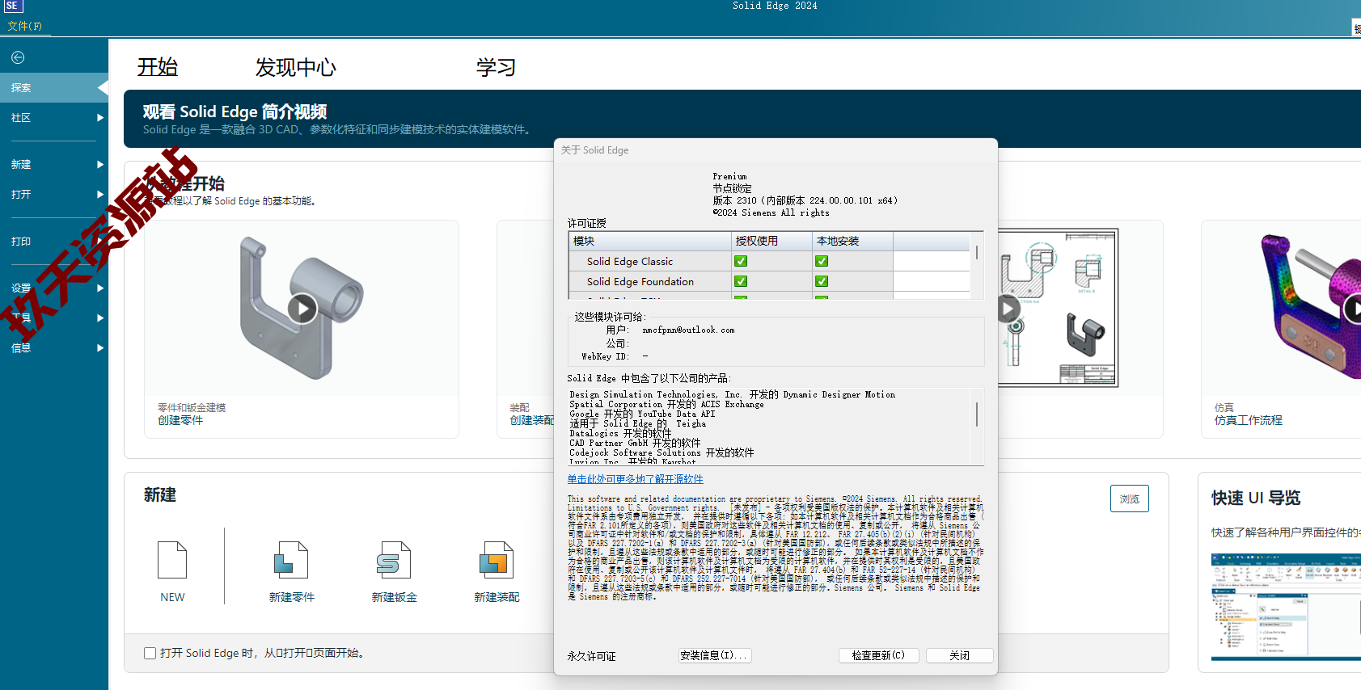Expand the 打开 sidebar submenu arrow

tap(100, 194)
